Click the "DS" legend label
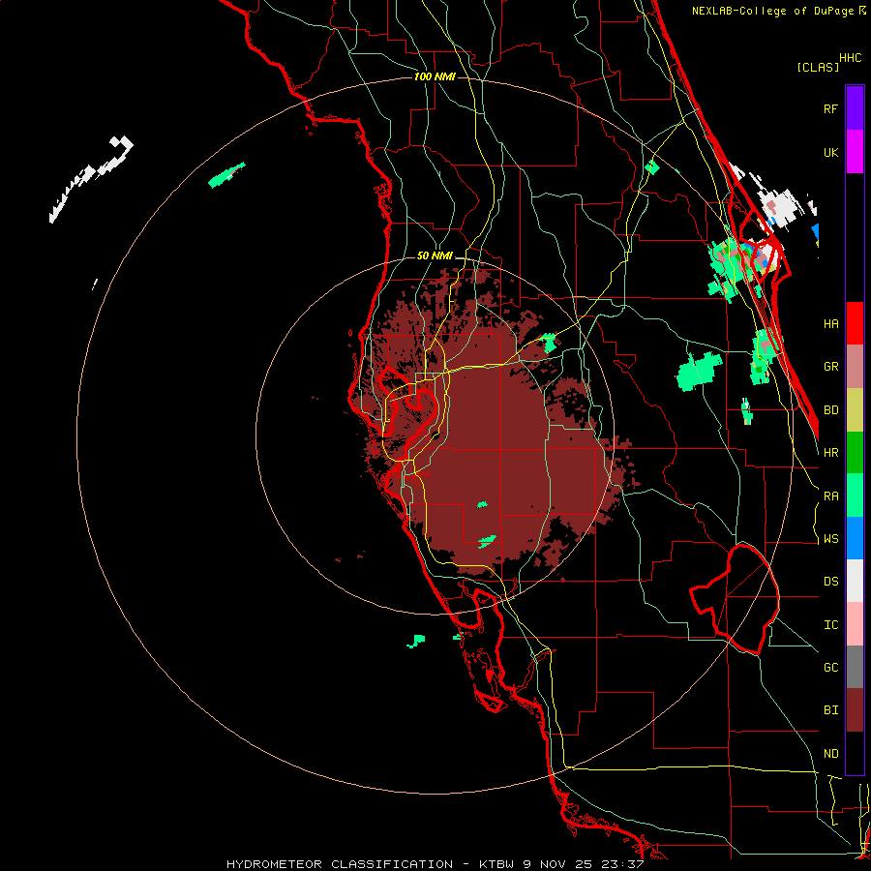Image resolution: width=871 pixels, height=871 pixels. (x=831, y=582)
